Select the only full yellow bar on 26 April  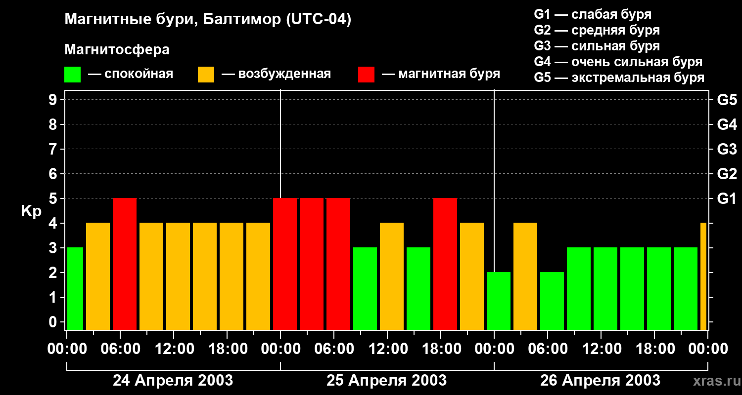click(525, 276)
